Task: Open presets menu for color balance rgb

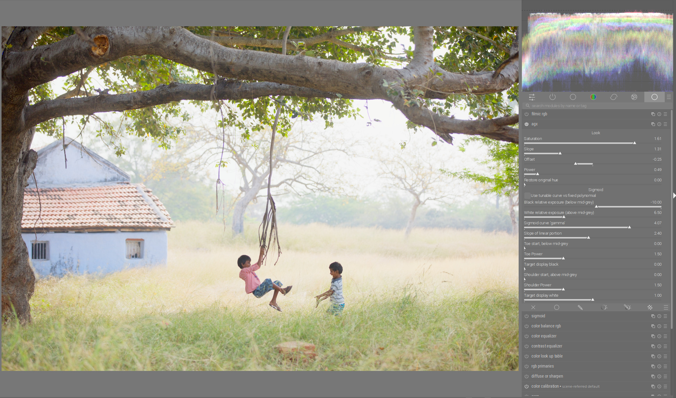Action: (665, 326)
